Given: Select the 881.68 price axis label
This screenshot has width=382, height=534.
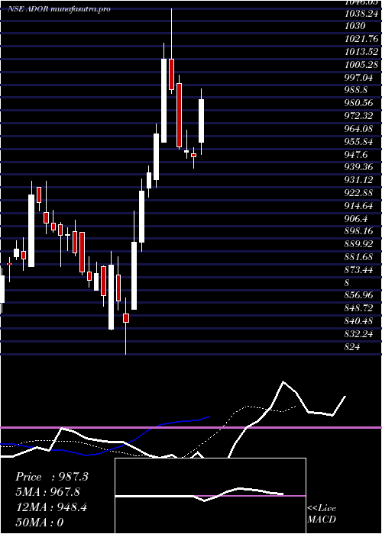Looking at the screenshot, I should point(359,257).
